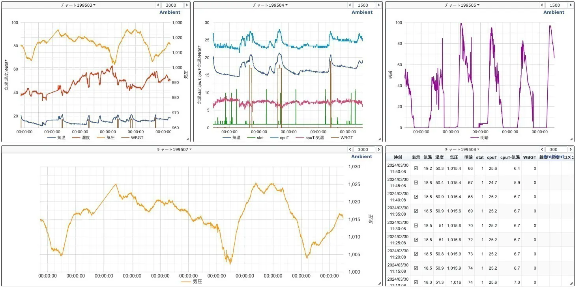Click the cpuT column header in table
Viewport: 586px width, 298px height.
[491, 157]
